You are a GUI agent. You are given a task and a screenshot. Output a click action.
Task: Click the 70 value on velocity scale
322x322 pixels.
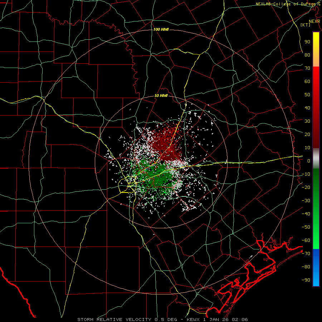coord(307,68)
